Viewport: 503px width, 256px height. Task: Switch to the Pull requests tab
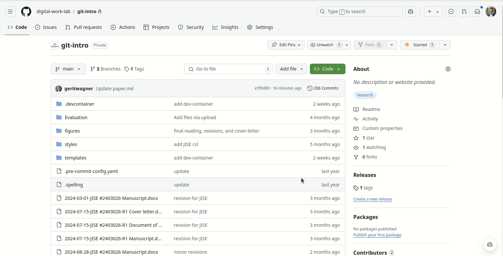[x=84, y=27]
